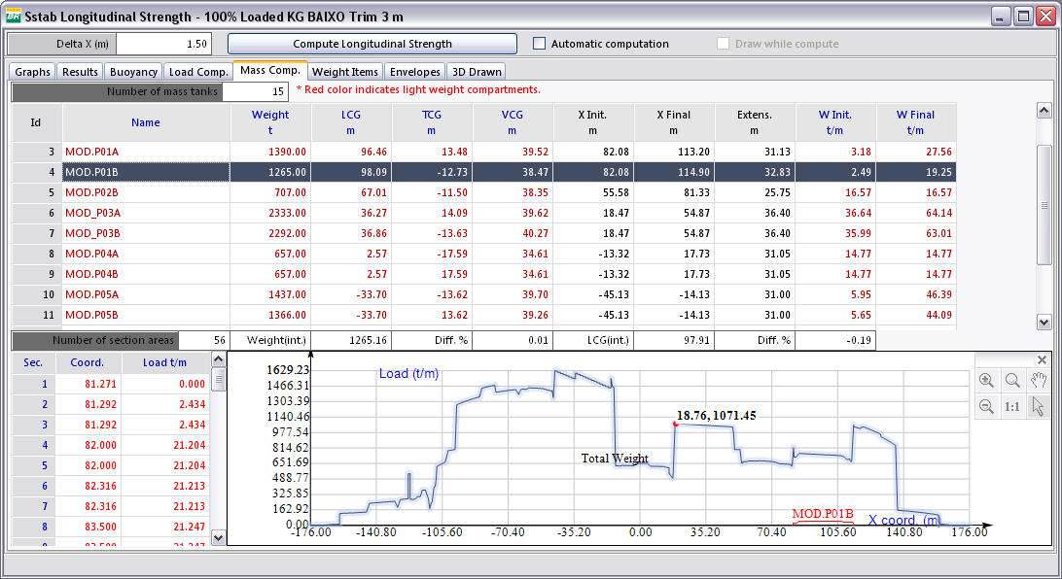This screenshot has height=579, width=1062.
Task: Click the weight value 1390.00
Action: [270, 152]
